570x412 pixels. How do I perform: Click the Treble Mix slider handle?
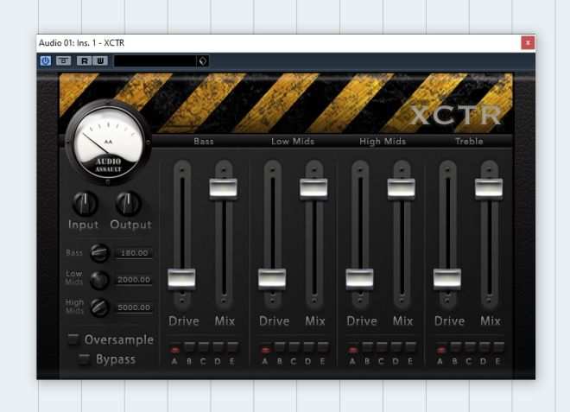pyautogui.click(x=489, y=188)
